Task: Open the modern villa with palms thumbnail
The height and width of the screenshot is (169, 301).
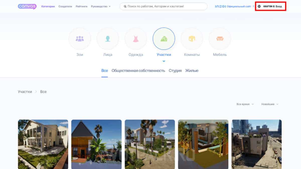Action: point(150,144)
